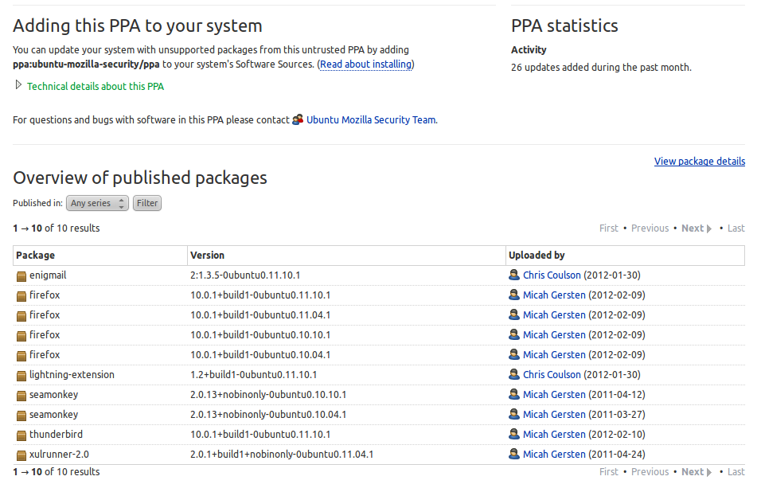Open Chris Coulson link in the enigmail row

click(x=552, y=275)
